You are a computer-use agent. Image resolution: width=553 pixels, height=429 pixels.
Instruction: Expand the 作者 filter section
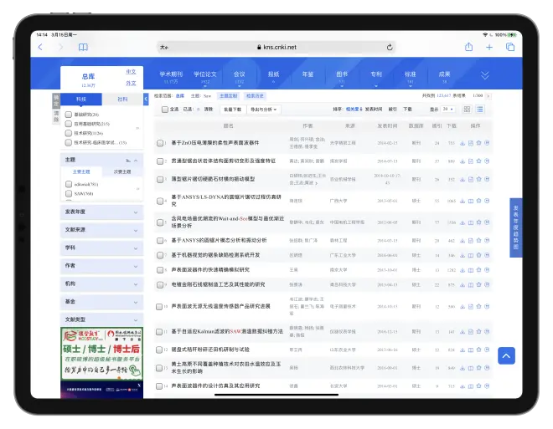pyautogui.click(x=102, y=266)
